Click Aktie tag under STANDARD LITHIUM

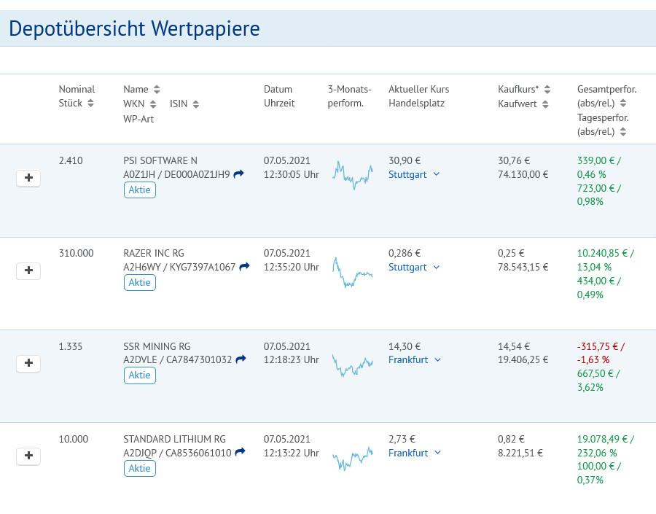(139, 468)
